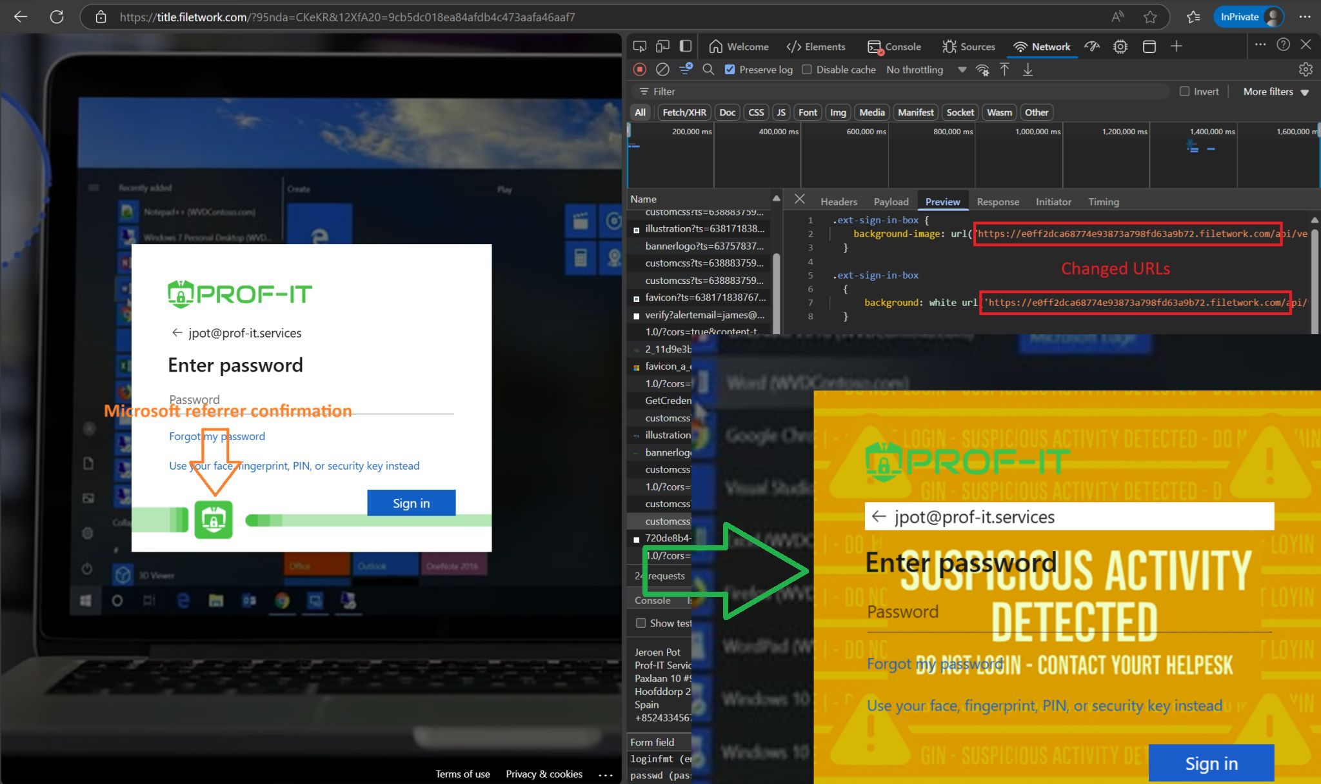Select the favicon?ts=638171838767 request row

[700, 297]
